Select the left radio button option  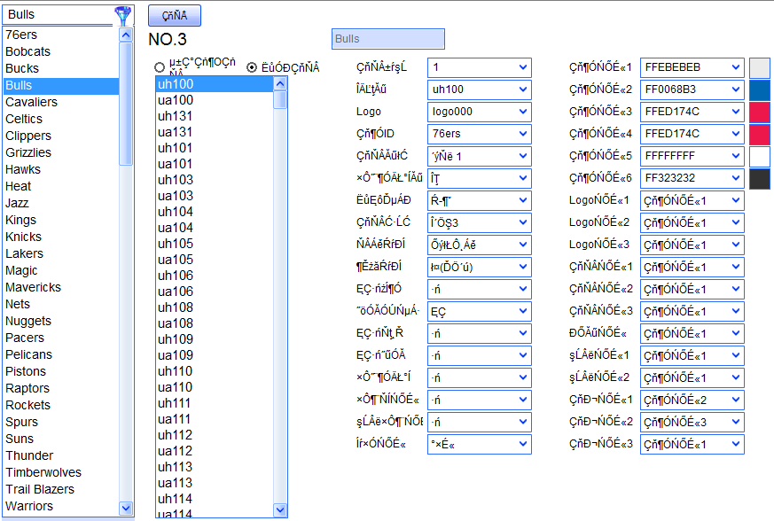pos(160,67)
